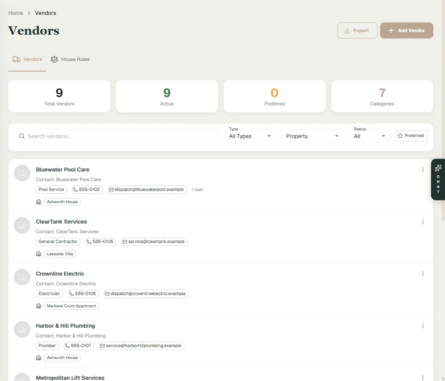This screenshot has height=381, width=445.
Task: Open the Harbor & Hill Plumbing vendor name
Action: point(65,326)
